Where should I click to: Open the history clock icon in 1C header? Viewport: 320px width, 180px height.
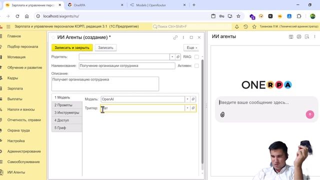[245, 26]
